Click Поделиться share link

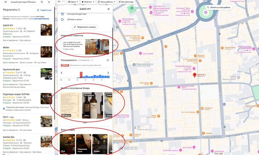pyautogui.click(x=44, y=10)
